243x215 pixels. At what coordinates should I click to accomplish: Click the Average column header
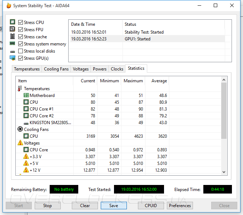(x=157, y=81)
